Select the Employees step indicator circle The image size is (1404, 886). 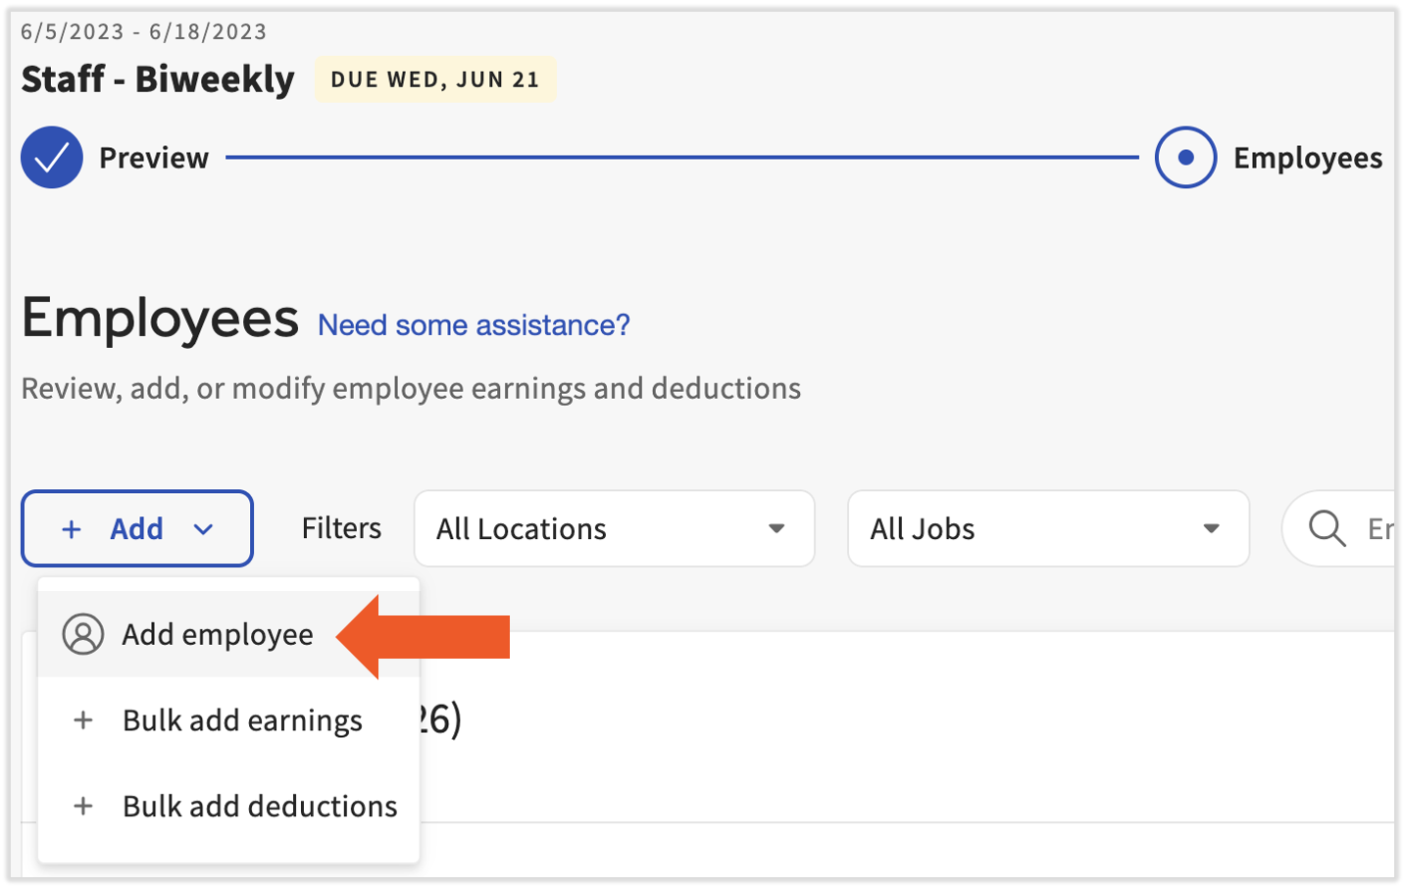[x=1185, y=156]
